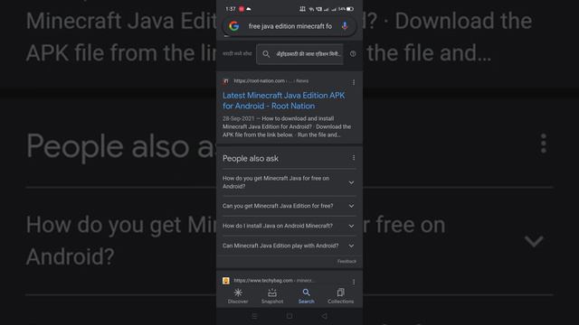This screenshot has height=325, width=579.
Task: Expand 'How do you get Minecraft Java for free on Android?'
Action: pos(289,182)
